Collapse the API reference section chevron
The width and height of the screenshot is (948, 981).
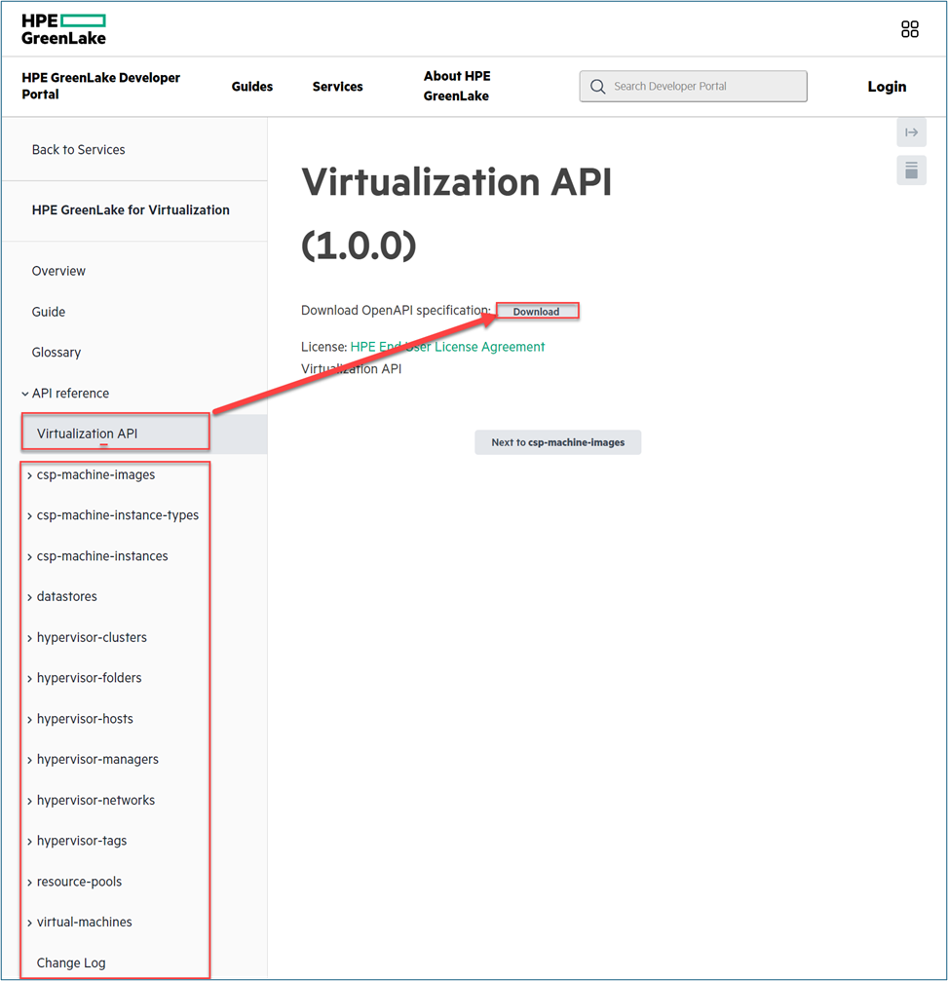[25, 394]
